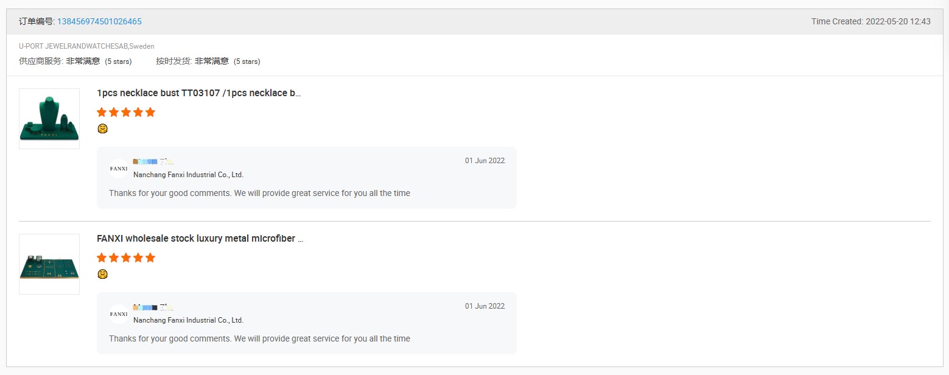This screenshot has width=949, height=375.
Task: Click 'Nanchang Fanxi Industrial Co., Ltd.' in second reply
Action: (188, 320)
